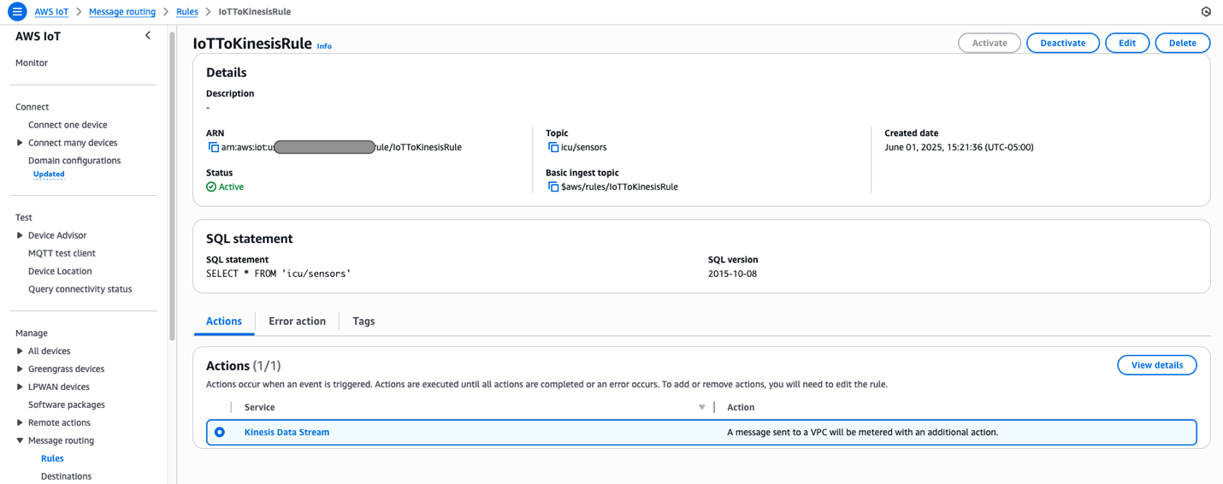Viewport: 1223px width, 484px height.
Task: Expand the Greengrass devices tree
Action: point(20,369)
